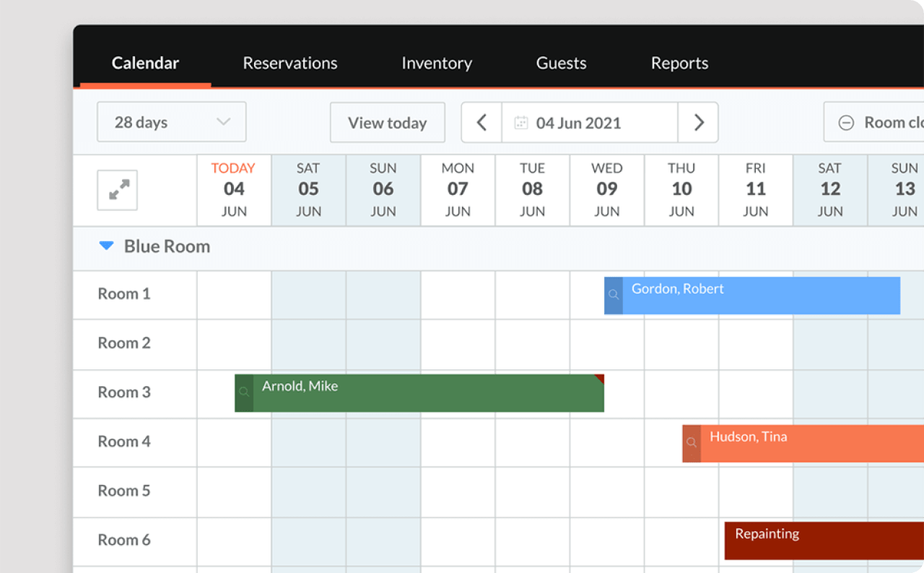Screen dimensions: 924x573
Task: Go to previous date range arrow
Action: pyautogui.click(x=481, y=123)
